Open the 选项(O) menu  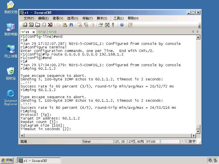[x=73, y=18]
